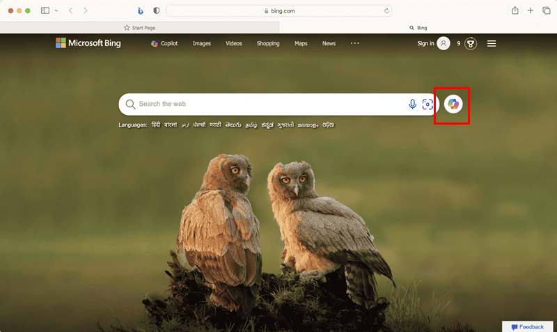
Task: Click the Bing extension icon in toolbar
Action: click(141, 11)
